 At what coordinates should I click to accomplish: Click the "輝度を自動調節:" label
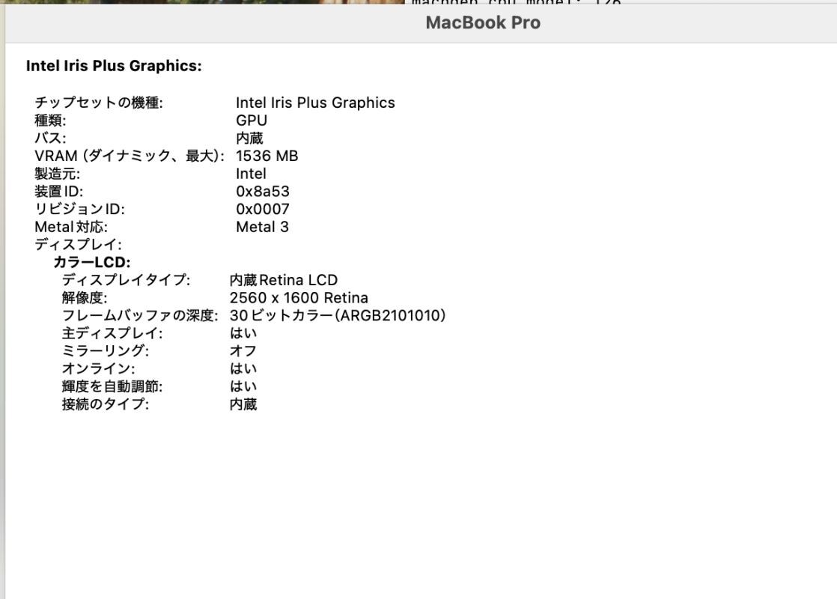tap(112, 386)
